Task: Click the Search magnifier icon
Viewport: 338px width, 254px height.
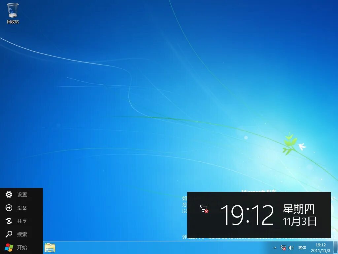Action: (9, 234)
